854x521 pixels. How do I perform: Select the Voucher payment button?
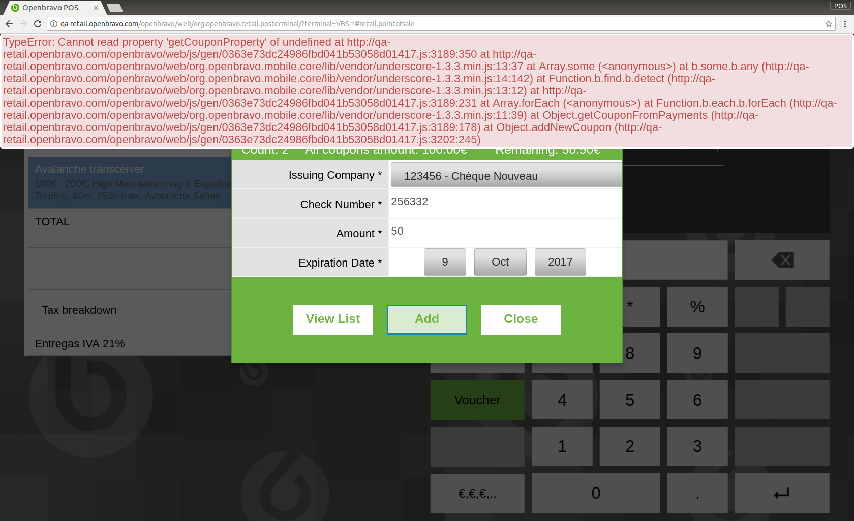[477, 400]
